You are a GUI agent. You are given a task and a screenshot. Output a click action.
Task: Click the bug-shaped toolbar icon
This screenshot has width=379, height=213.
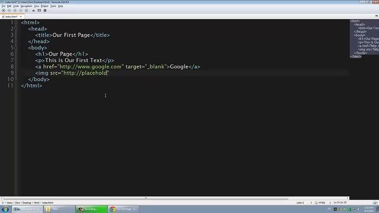point(45,11)
